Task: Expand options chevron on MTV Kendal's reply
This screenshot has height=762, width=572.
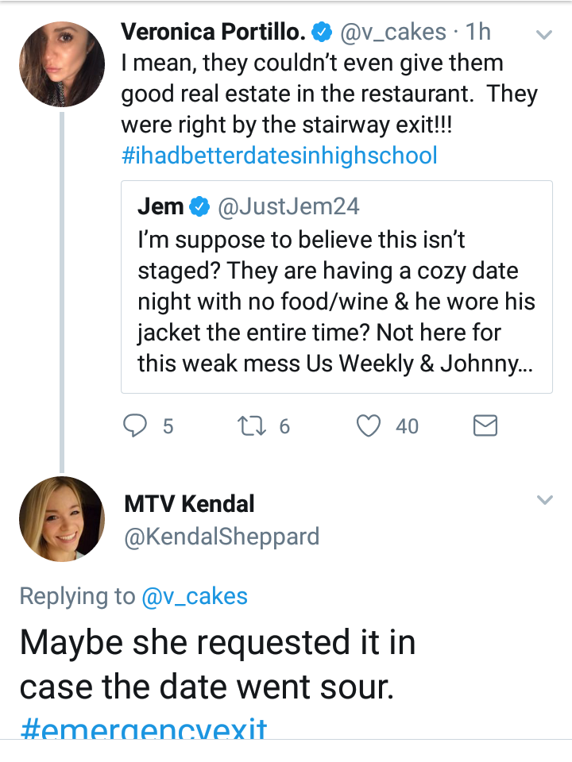Action: pos(544,499)
